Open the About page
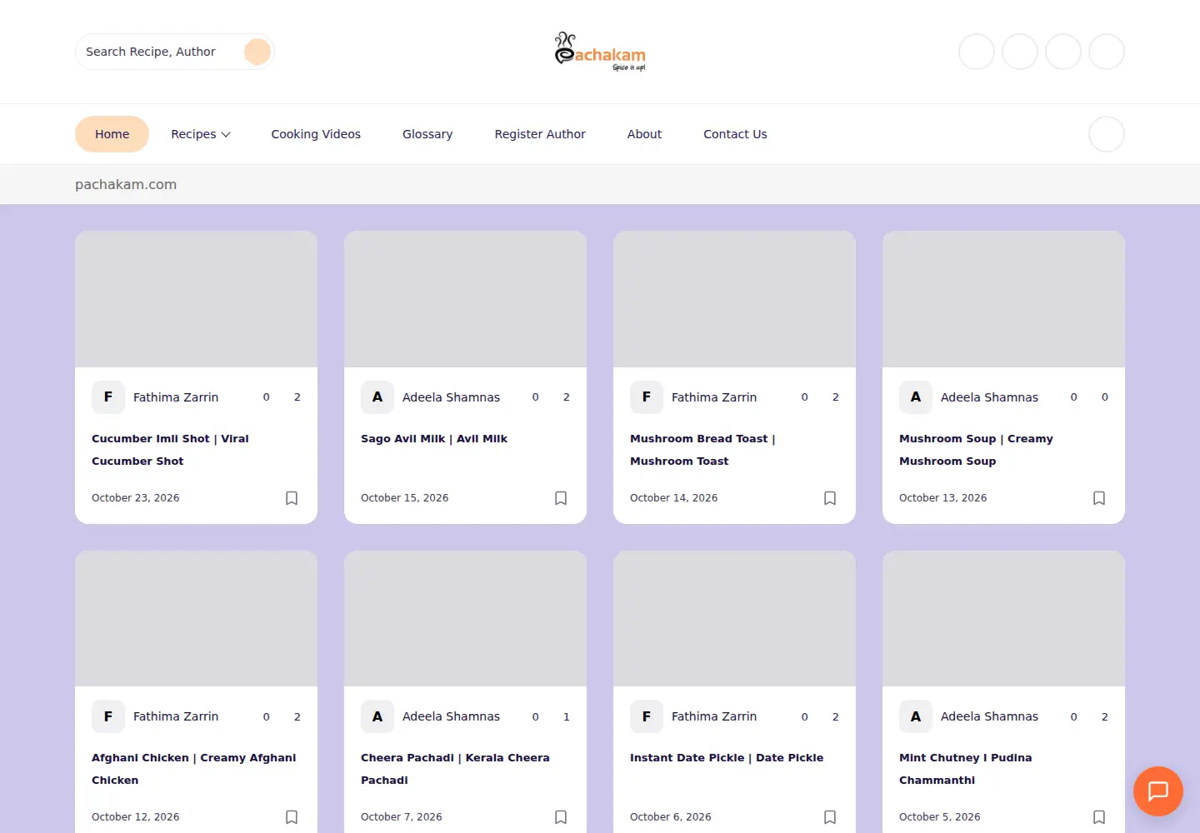 (x=644, y=134)
